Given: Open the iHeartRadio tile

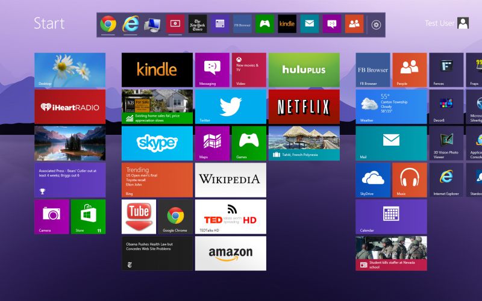Looking at the screenshot, I should coord(70,107).
